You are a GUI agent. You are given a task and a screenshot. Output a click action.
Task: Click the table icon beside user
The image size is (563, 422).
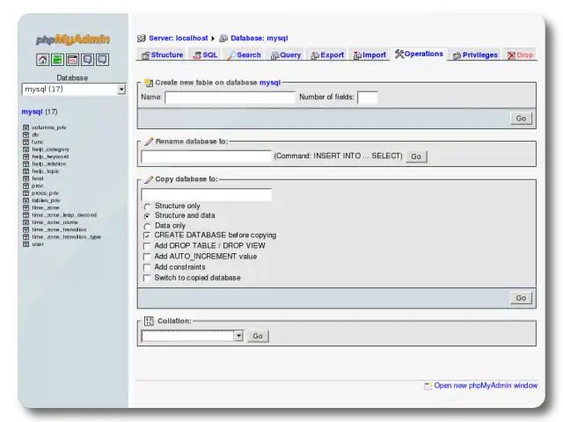pos(26,244)
